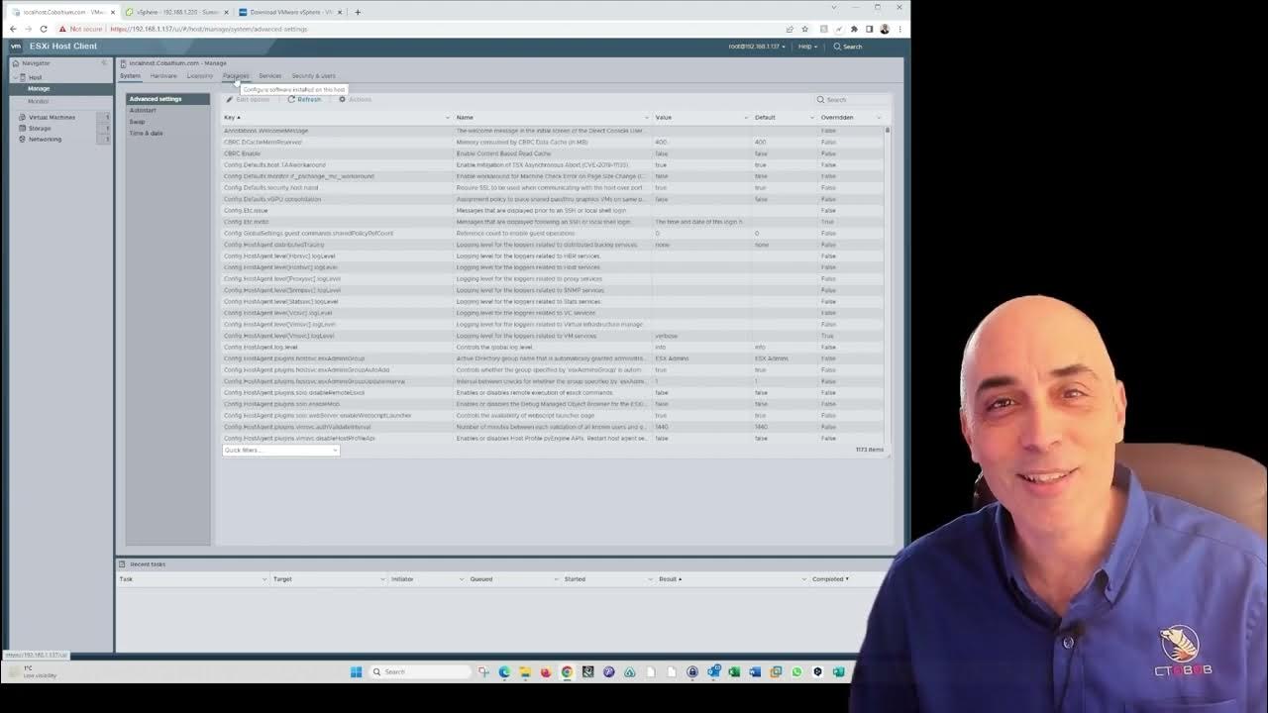Click the taskbar Search box
The width and height of the screenshot is (1268, 713).
point(418,671)
